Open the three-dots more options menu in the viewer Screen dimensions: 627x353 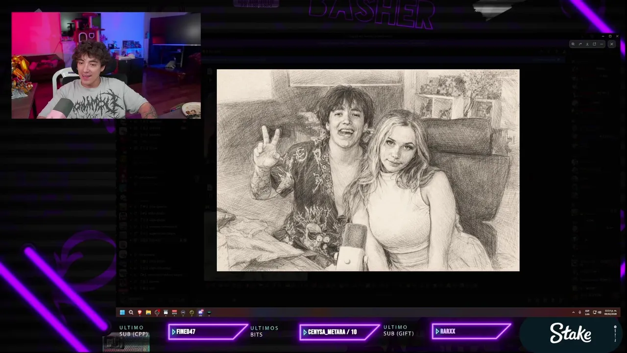[x=602, y=44]
